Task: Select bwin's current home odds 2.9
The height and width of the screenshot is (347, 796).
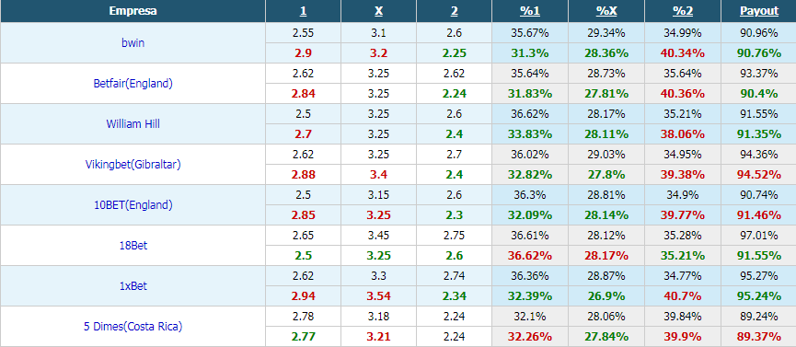Action: coord(303,52)
